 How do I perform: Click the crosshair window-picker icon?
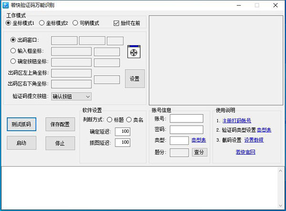[x=134, y=52]
